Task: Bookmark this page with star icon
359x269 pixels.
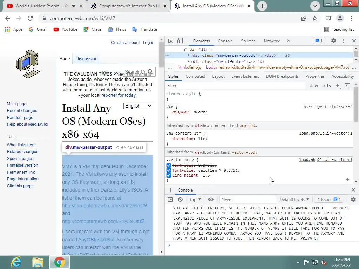Action: point(315,18)
